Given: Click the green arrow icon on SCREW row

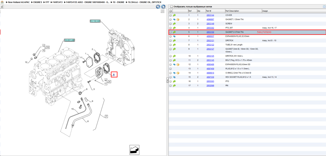Looking at the screenshot, I should (x=174, y=24).
